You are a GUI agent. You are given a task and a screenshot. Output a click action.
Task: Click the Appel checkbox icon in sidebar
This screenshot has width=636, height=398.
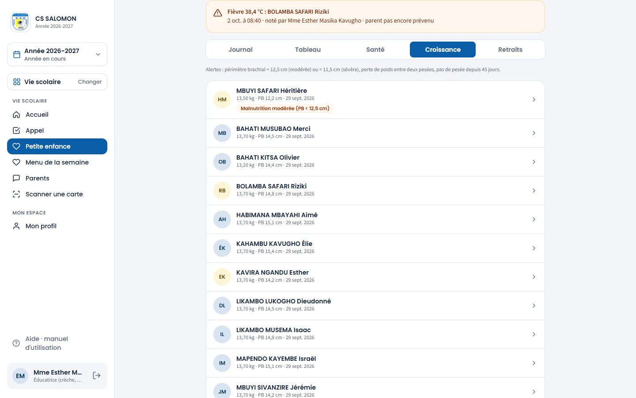point(16,130)
